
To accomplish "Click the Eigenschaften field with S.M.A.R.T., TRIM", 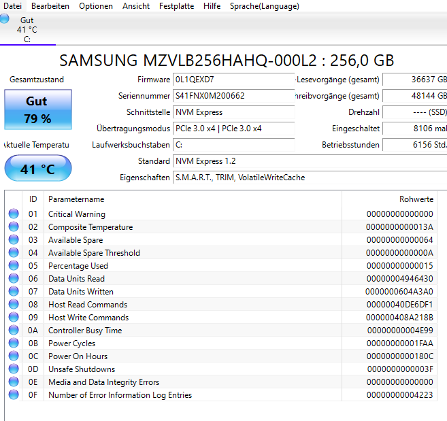I will click(x=310, y=178).
